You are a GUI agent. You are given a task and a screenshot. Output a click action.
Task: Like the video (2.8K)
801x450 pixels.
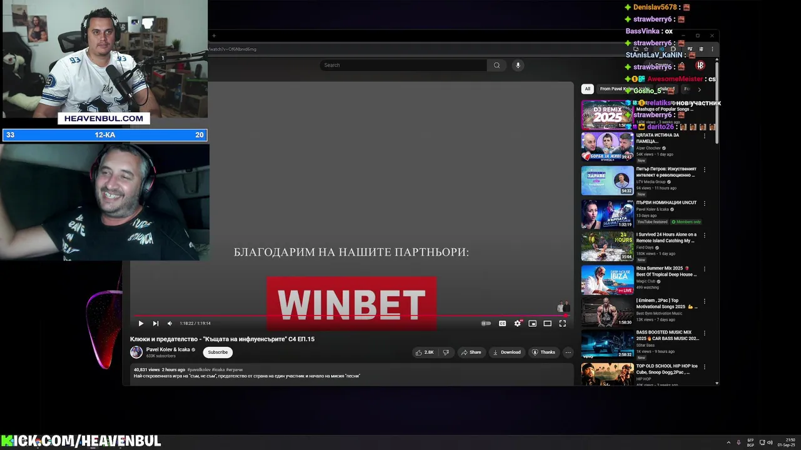[x=425, y=352]
